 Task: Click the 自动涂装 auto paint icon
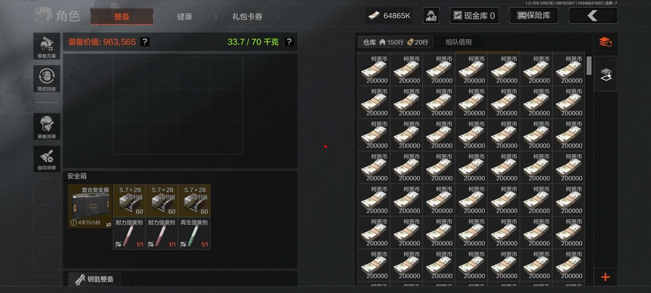click(46, 159)
